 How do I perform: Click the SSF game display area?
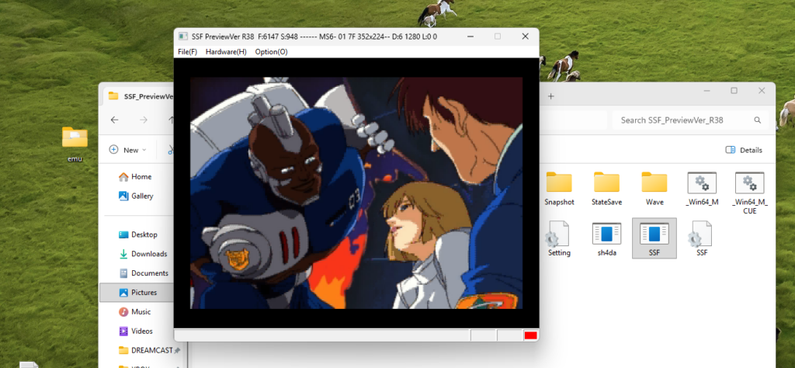point(356,193)
